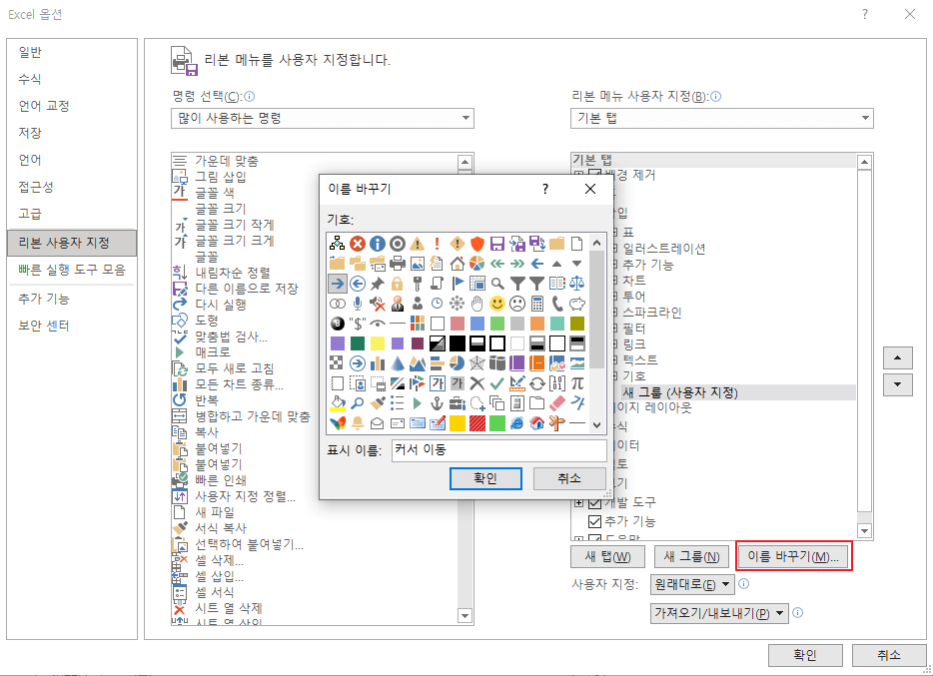Select the key symbol
This screenshot has height=676, width=933.
pos(418,284)
